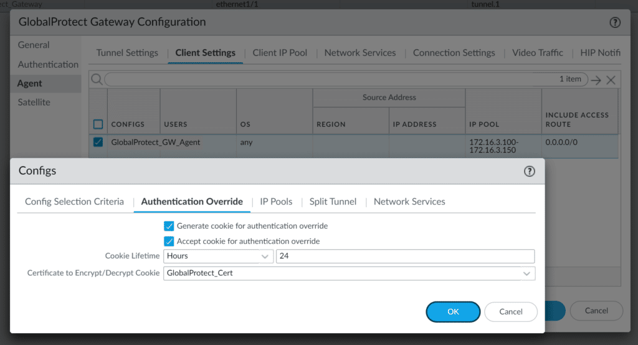Disable Generate cookie for authentication override
Screen dimensions: 638x345
(x=169, y=226)
